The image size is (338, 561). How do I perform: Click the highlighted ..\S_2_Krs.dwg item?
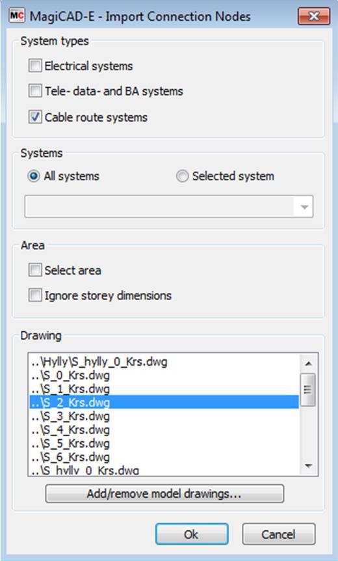tap(164, 402)
